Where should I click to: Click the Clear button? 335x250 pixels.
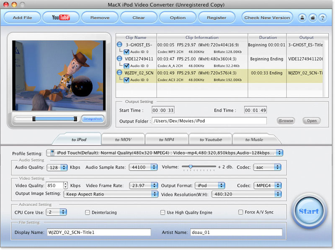[139, 18]
